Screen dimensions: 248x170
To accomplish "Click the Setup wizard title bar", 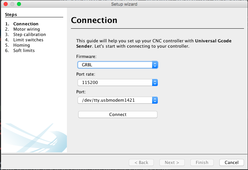I will click(x=124, y=4).
